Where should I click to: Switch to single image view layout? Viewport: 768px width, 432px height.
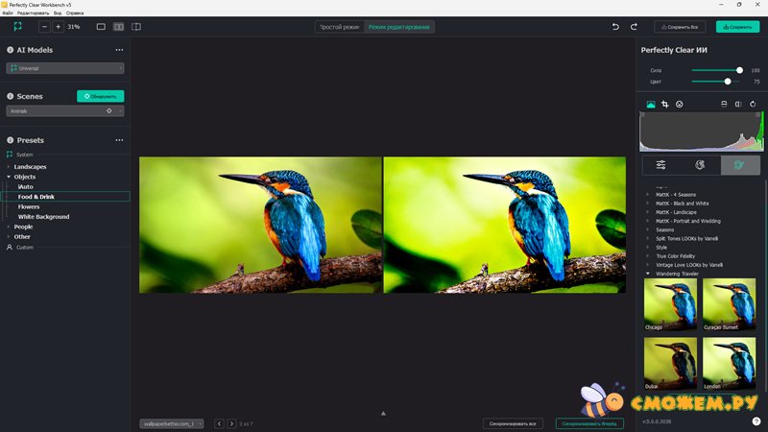pos(101,27)
